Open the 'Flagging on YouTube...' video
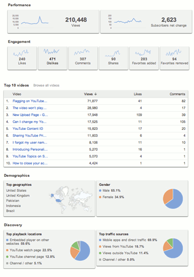 click(30, 101)
